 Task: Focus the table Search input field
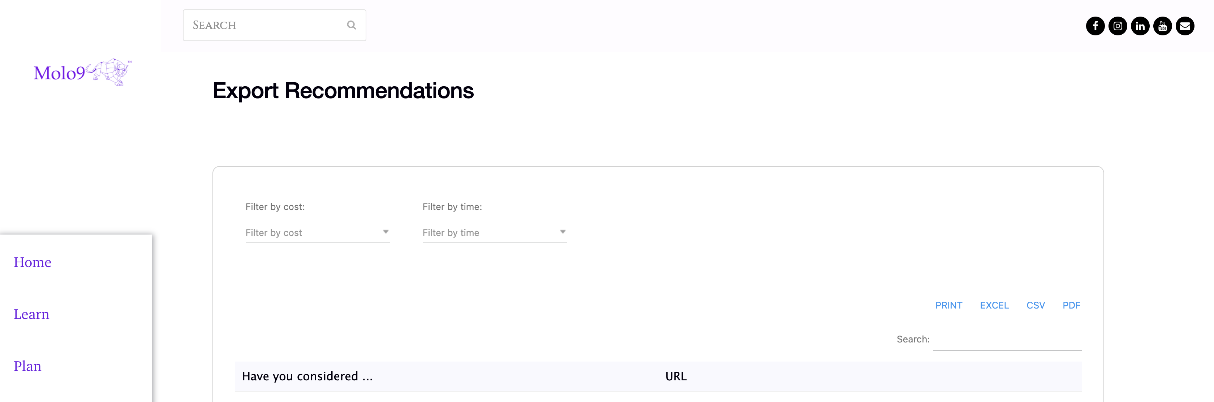[x=1007, y=340]
